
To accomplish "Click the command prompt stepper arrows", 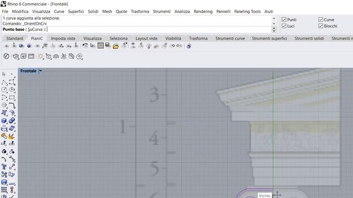I will pyautogui.click(x=274, y=29).
